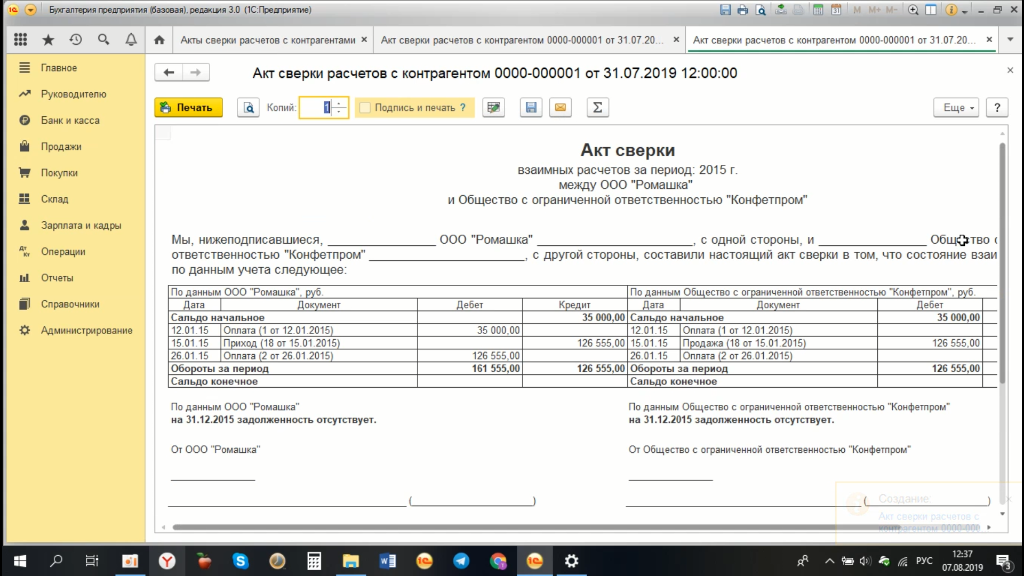Close the Акты сверки расчетов с контрагентами tab
Image resolution: width=1024 pixels, height=576 pixels.
click(x=364, y=39)
